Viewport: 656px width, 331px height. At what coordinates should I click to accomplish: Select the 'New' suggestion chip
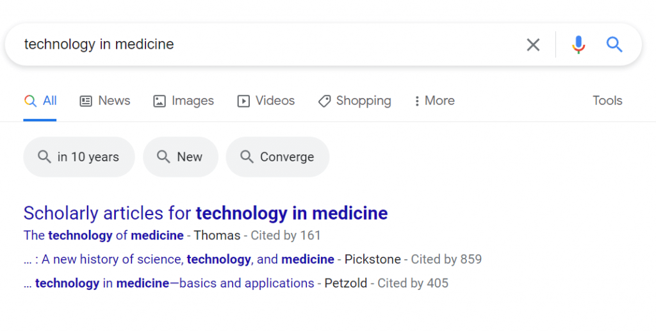click(x=181, y=157)
